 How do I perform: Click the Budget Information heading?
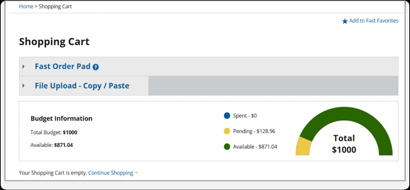pyautogui.click(x=61, y=119)
